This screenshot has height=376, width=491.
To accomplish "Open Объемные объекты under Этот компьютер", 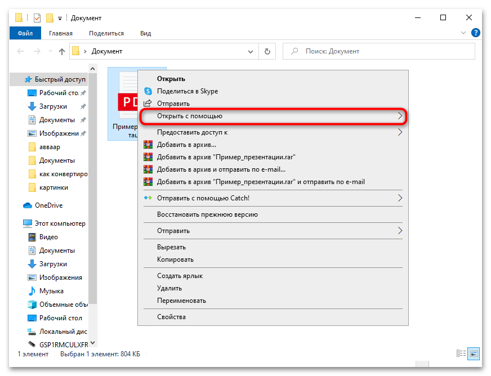I will (57, 305).
